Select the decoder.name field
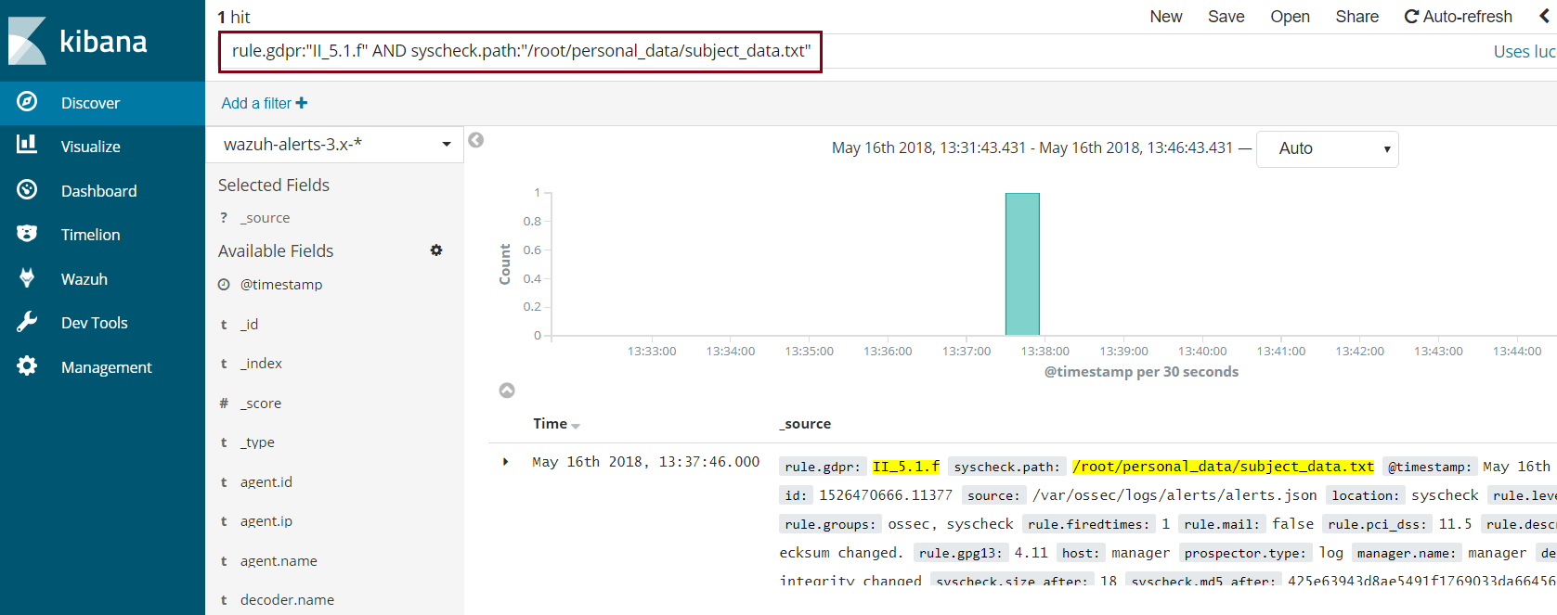1557x615 pixels. coord(287,600)
